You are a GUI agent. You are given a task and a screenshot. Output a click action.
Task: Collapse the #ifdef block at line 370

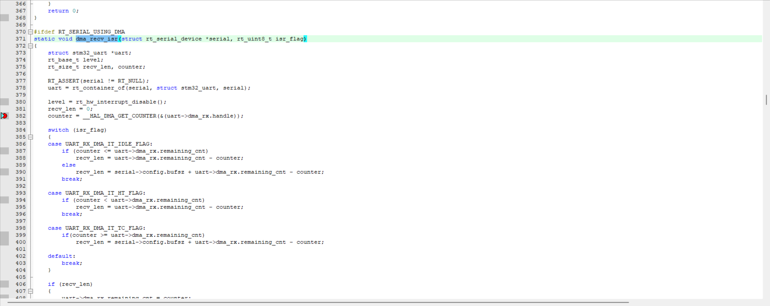click(x=30, y=32)
